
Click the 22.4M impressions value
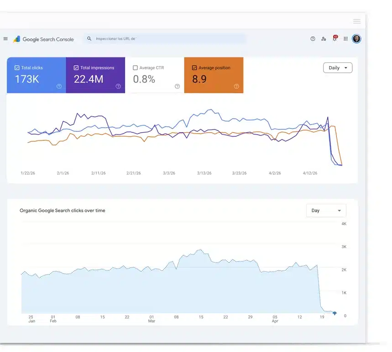89,79
